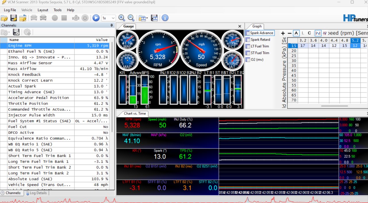This screenshot has width=368, height=203.
Task: Open the Help menu
Action: 70,10
